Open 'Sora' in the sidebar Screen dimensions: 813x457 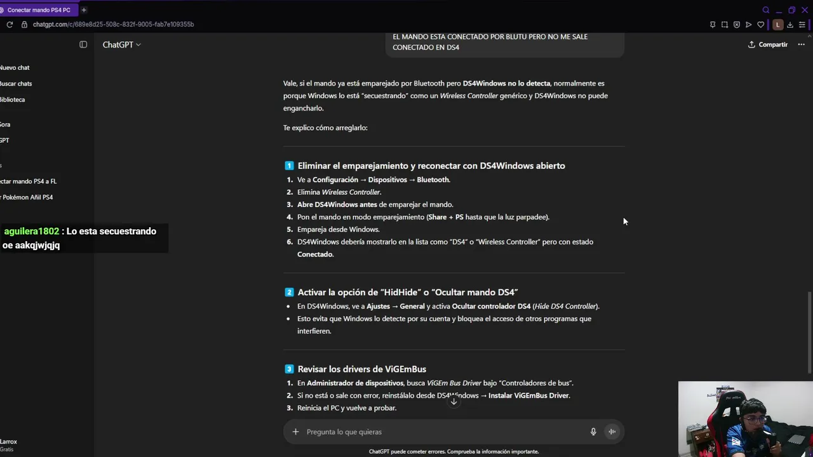(x=5, y=124)
